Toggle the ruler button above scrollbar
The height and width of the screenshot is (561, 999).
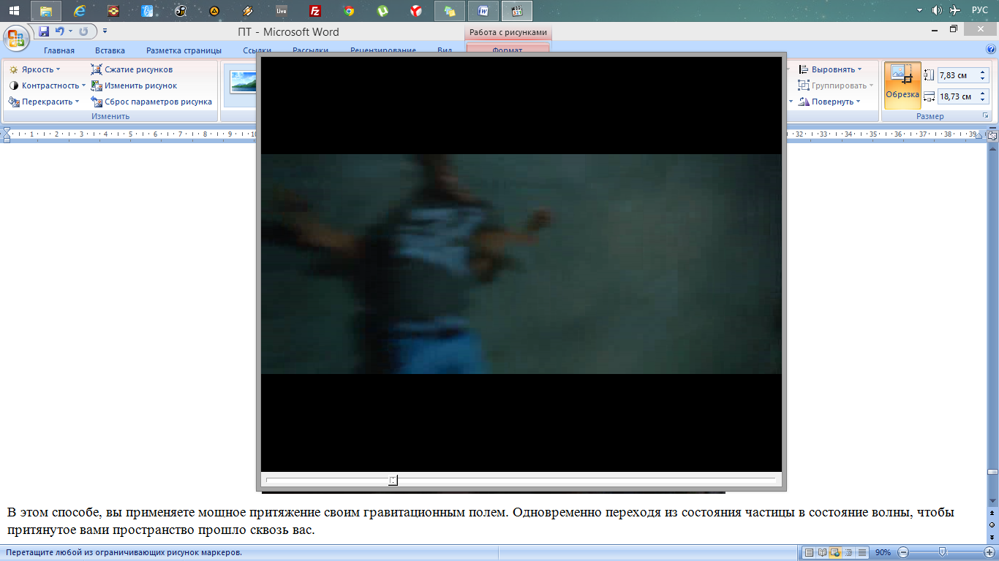point(992,137)
